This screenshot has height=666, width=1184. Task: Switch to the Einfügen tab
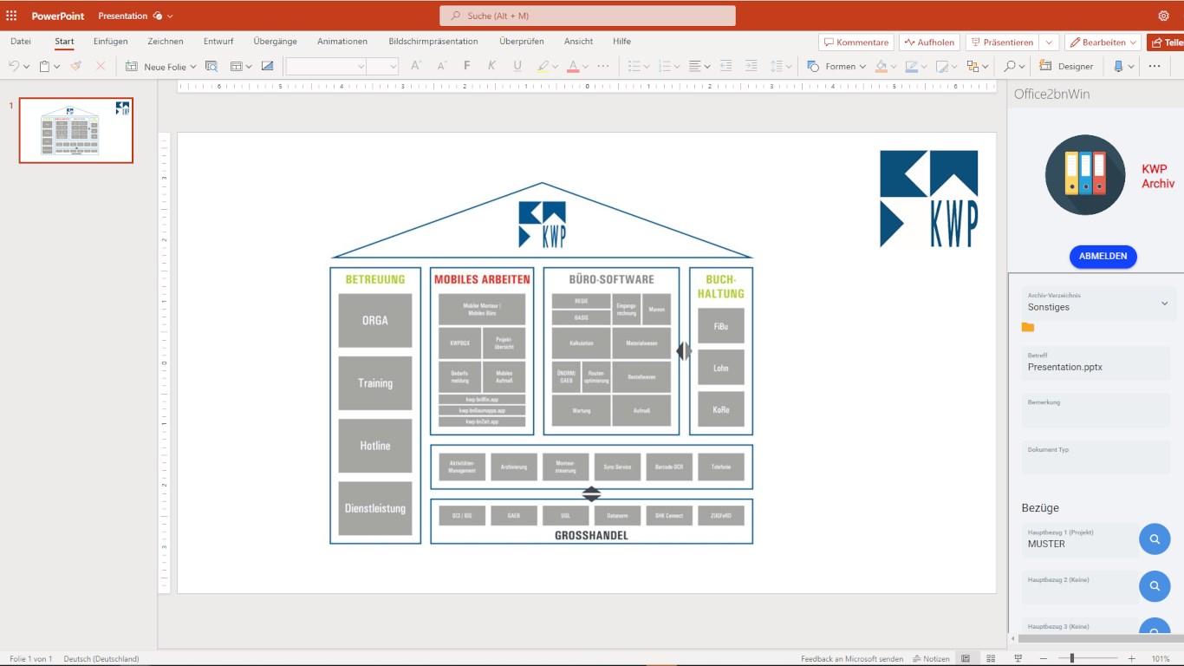pos(111,41)
